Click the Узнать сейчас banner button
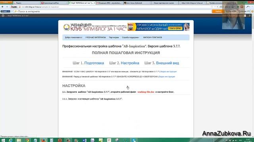Viewport: 254px width, 142px height. (175, 28)
